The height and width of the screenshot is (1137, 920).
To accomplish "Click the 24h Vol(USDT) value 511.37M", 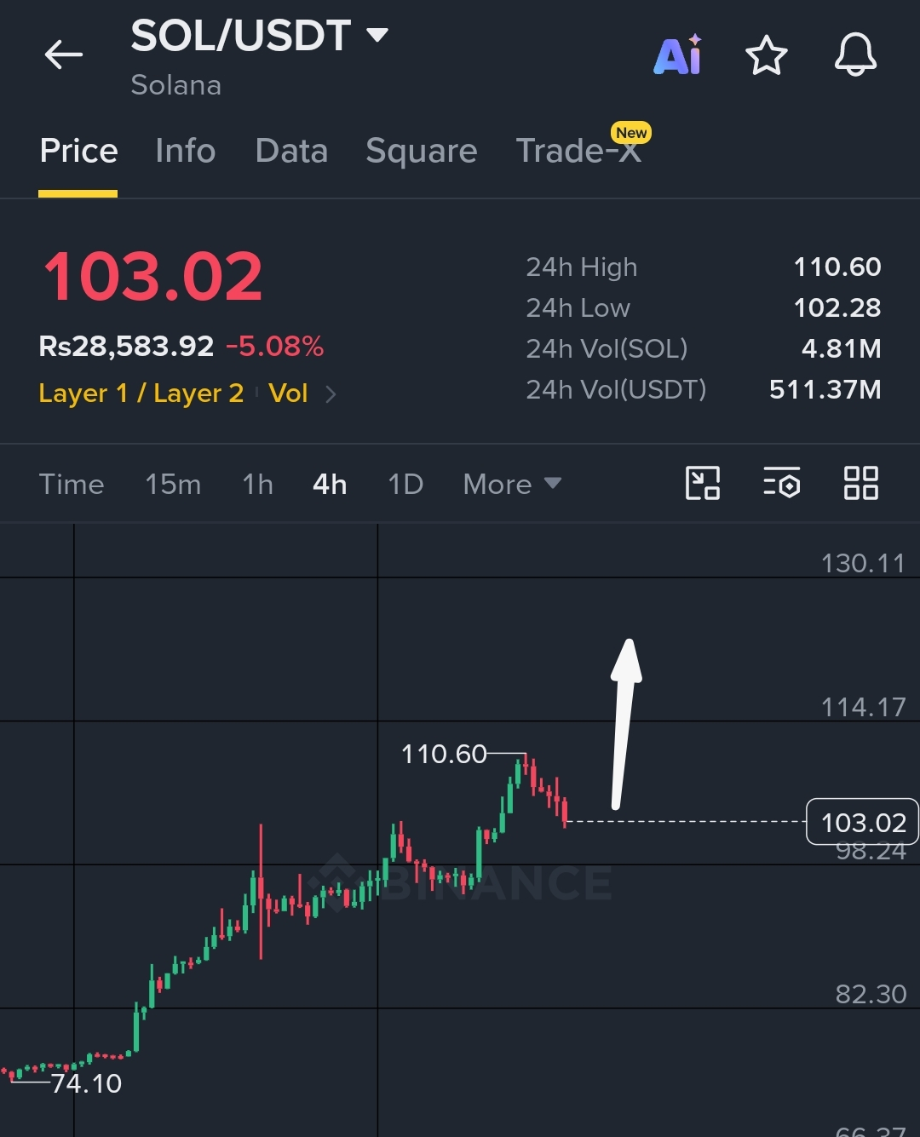I will pos(825,389).
